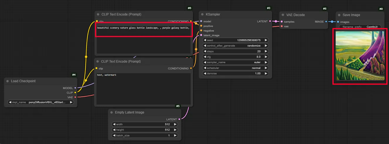This screenshot has height=144, width=389.
Task: Increase the steps value with right arrow
Action: tap(266, 51)
